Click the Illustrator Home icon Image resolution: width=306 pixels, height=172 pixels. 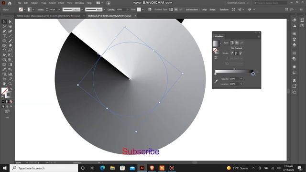pos(10,3)
